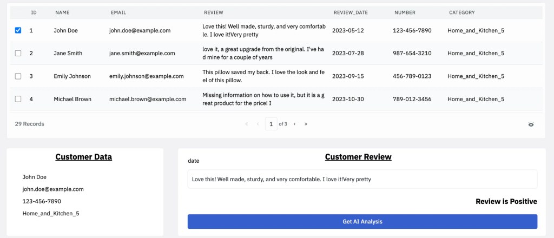Click the Customer Data heading
The image size is (554, 238).
click(84, 157)
